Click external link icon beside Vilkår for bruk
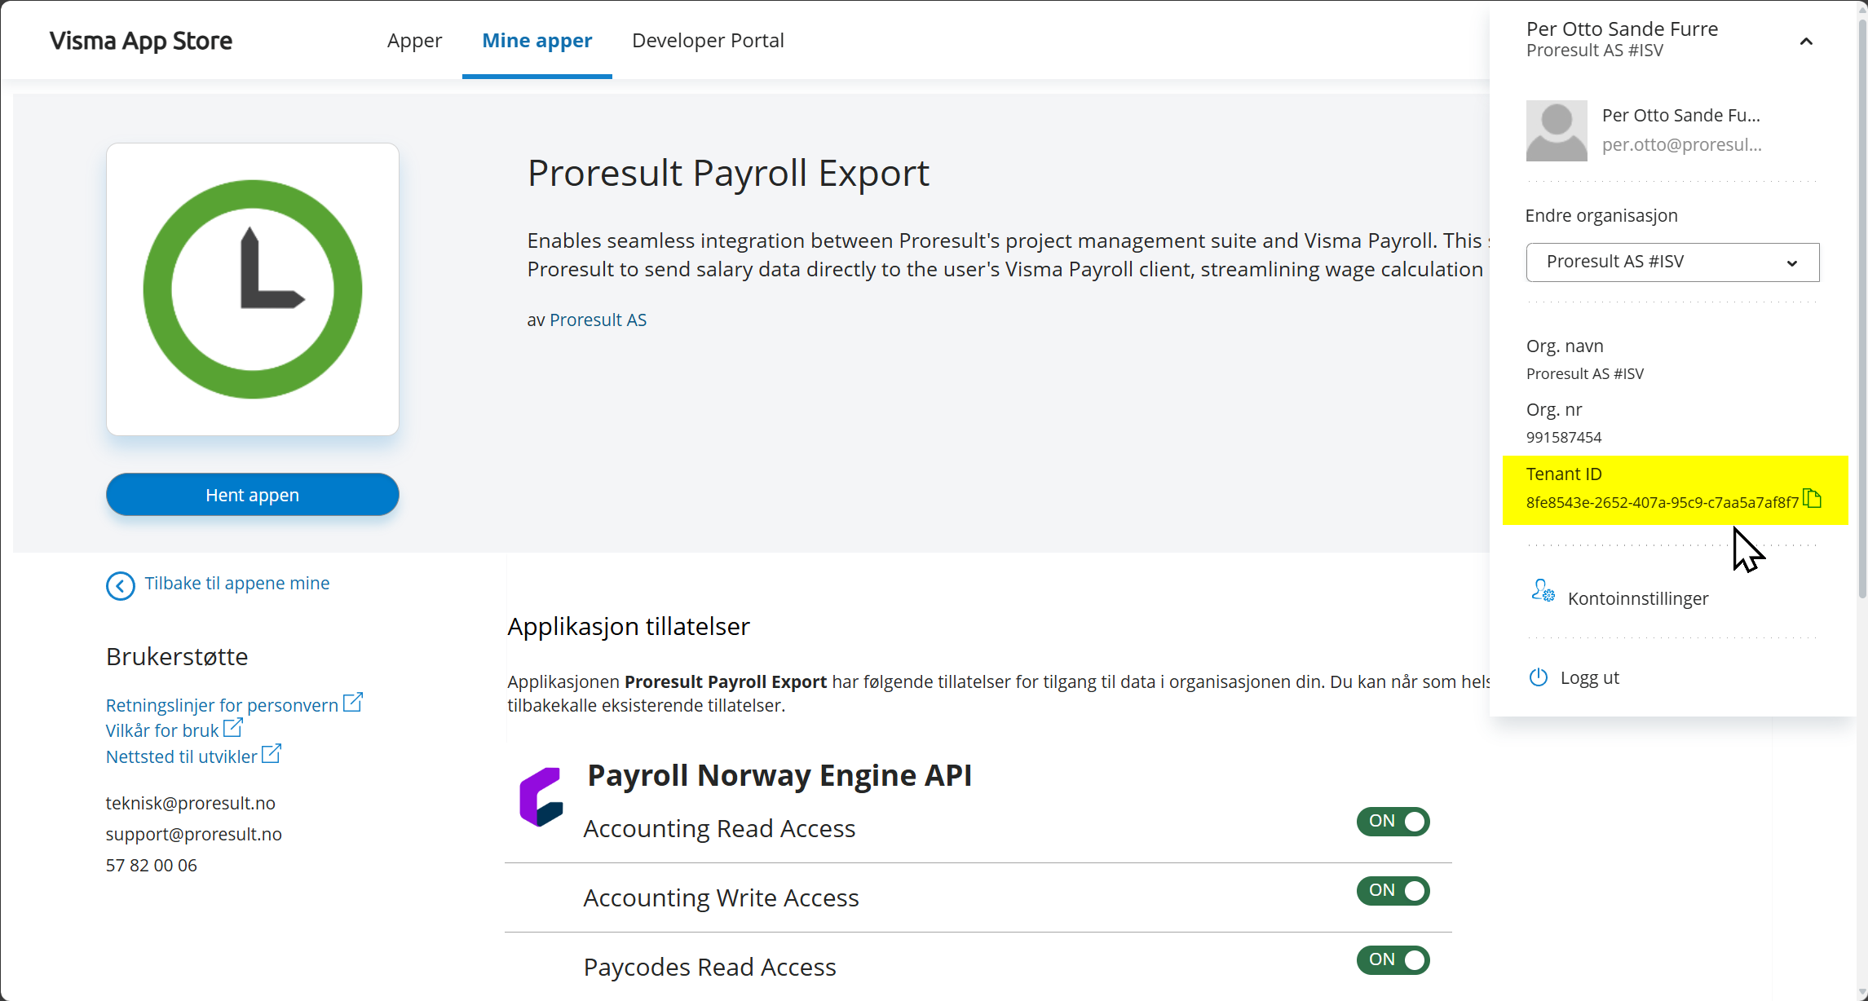The image size is (1868, 1001). click(x=233, y=727)
